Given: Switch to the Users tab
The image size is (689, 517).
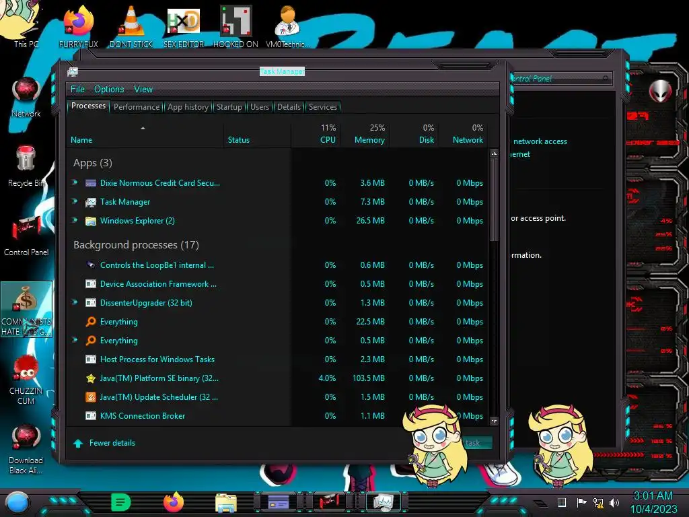Looking at the screenshot, I should click(260, 107).
